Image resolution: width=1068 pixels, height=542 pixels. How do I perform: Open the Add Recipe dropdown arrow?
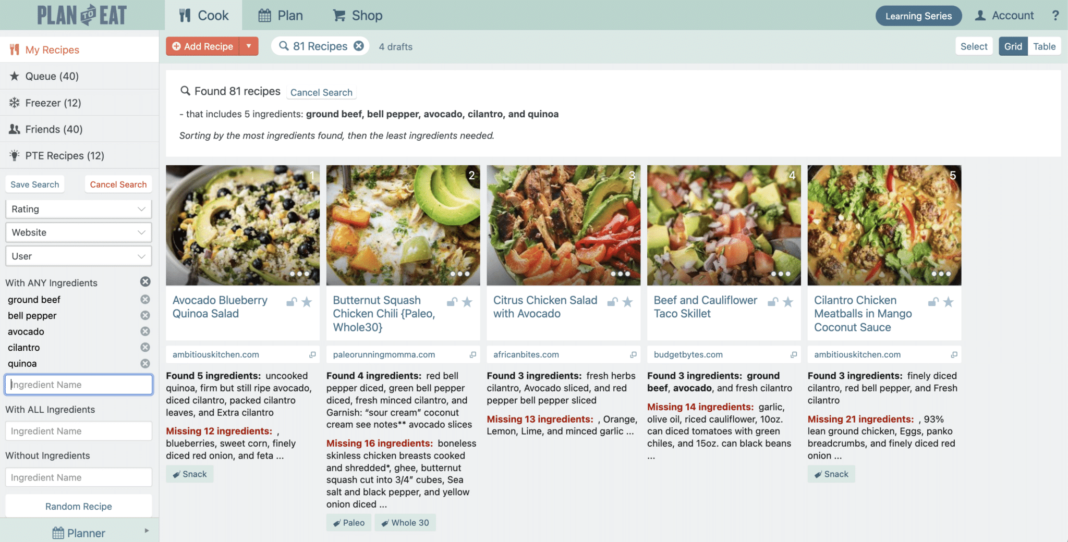coord(249,46)
